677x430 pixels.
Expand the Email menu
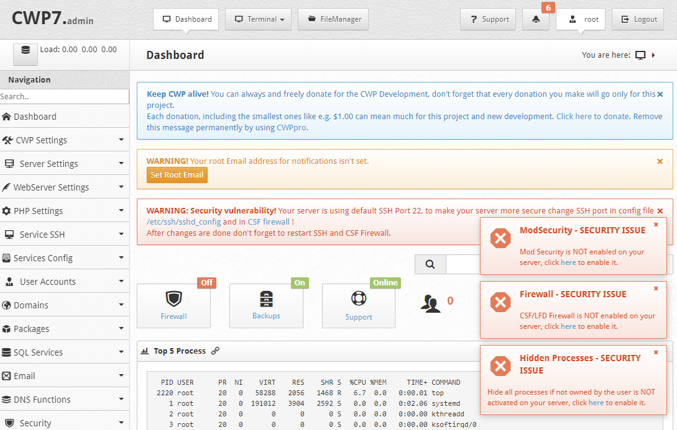65,376
